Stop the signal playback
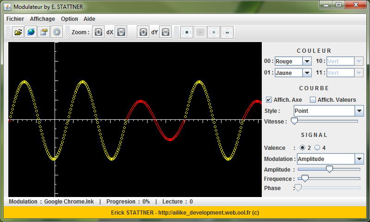The height and width of the screenshot is (222, 370). pyautogui.click(x=187, y=32)
